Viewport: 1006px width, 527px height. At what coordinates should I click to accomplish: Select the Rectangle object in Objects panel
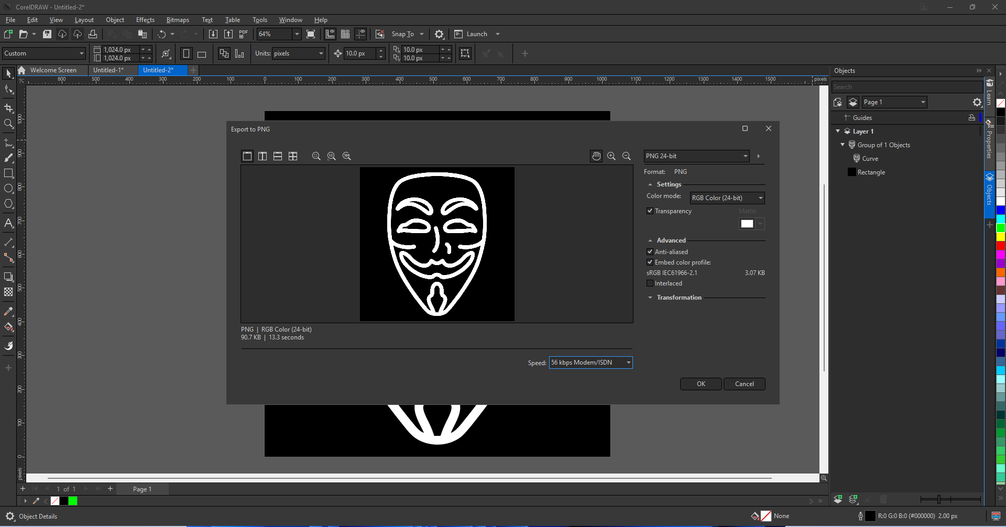(x=871, y=172)
